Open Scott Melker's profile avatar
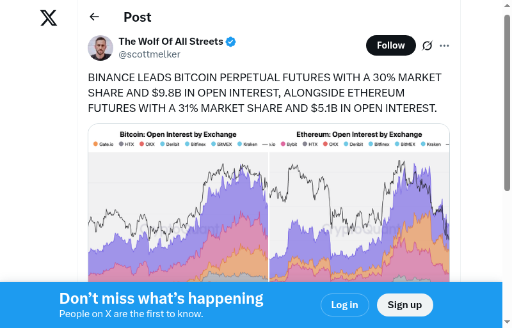This screenshot has width=512, height=328. pyautogui.click(x=100, y=48)
